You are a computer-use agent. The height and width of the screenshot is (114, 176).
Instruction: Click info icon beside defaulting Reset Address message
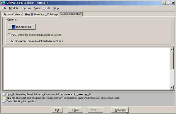(x=4, y=94)
